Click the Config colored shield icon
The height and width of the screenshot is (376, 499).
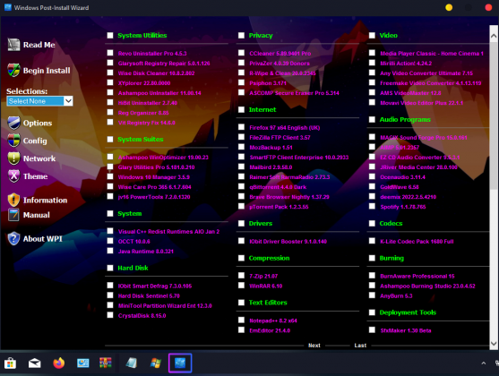tap(13, 141)
